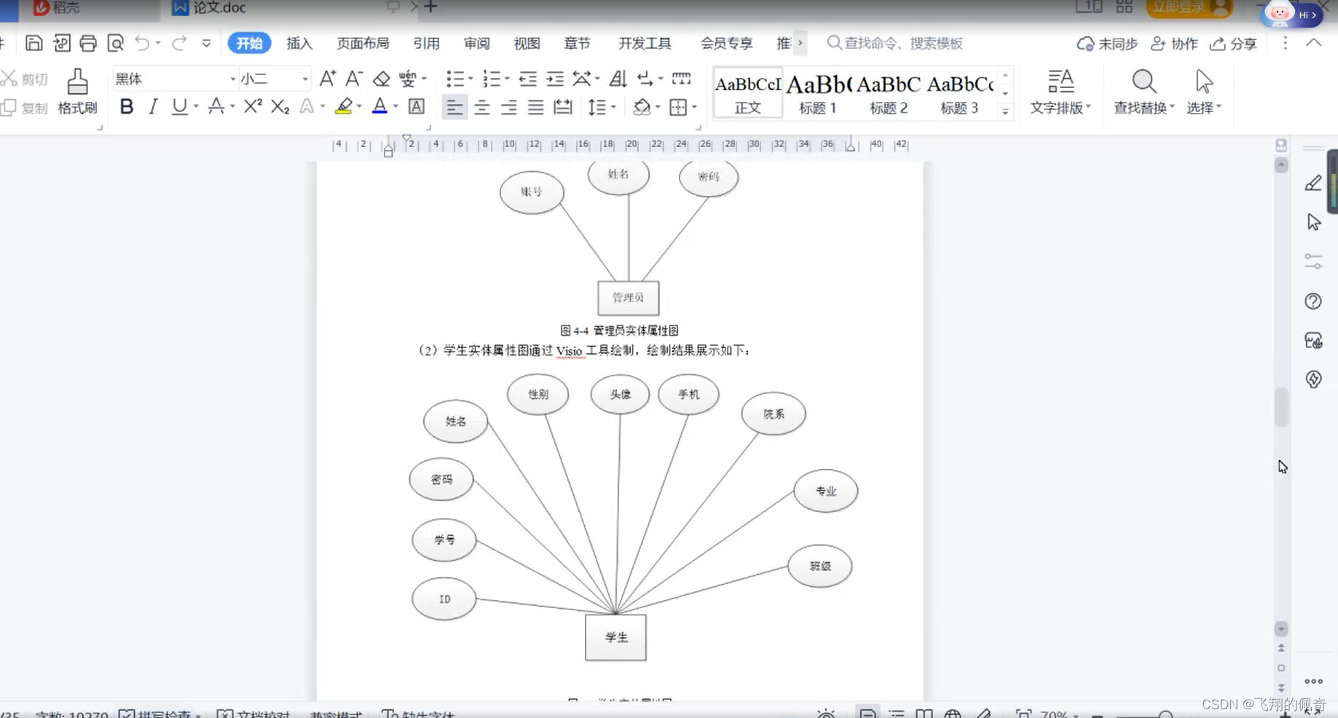This screenshot has height=718, width=1338.
Task: Redo the last action
Action: tap(179, 43)
